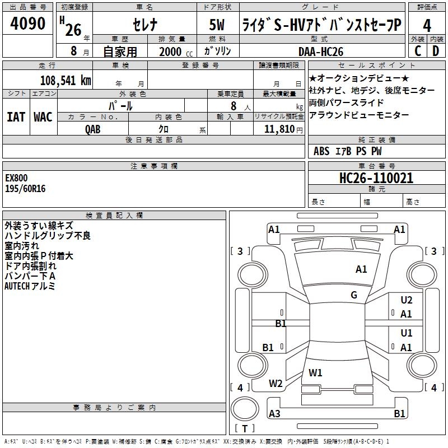This screenshot has height=448, width=448.
Task: Click the color number QAB cell
Action: click(93, 129)
